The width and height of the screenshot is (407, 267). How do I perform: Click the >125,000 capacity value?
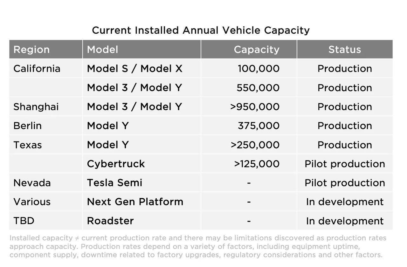(x=257, y=164)
